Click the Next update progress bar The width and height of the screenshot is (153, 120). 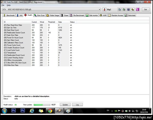(42, 105)
